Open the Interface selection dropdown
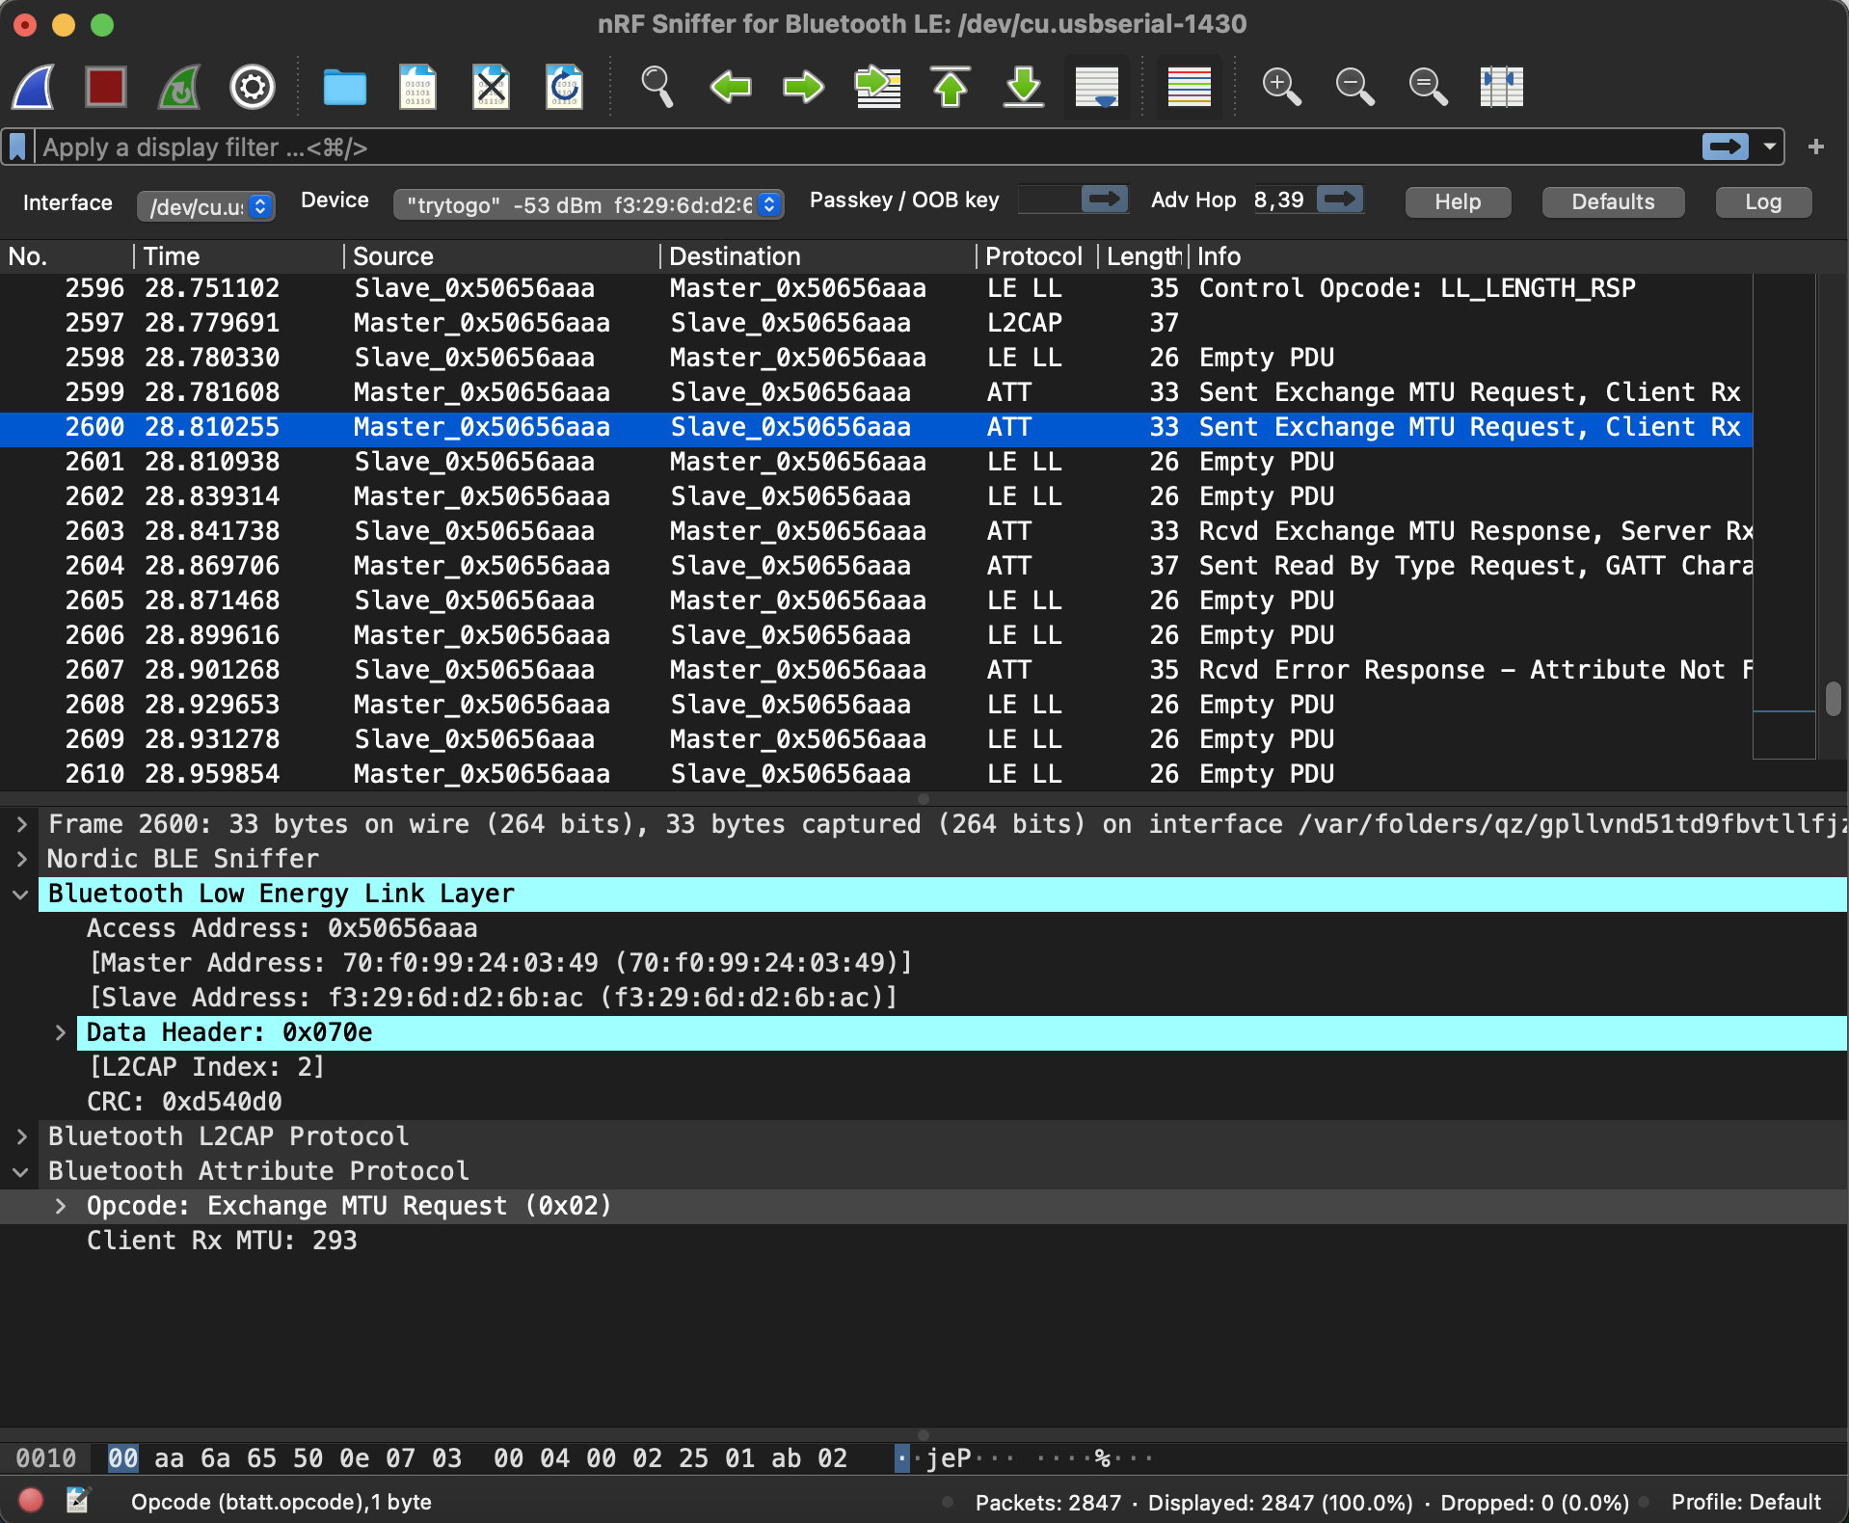 click(206, 205)
